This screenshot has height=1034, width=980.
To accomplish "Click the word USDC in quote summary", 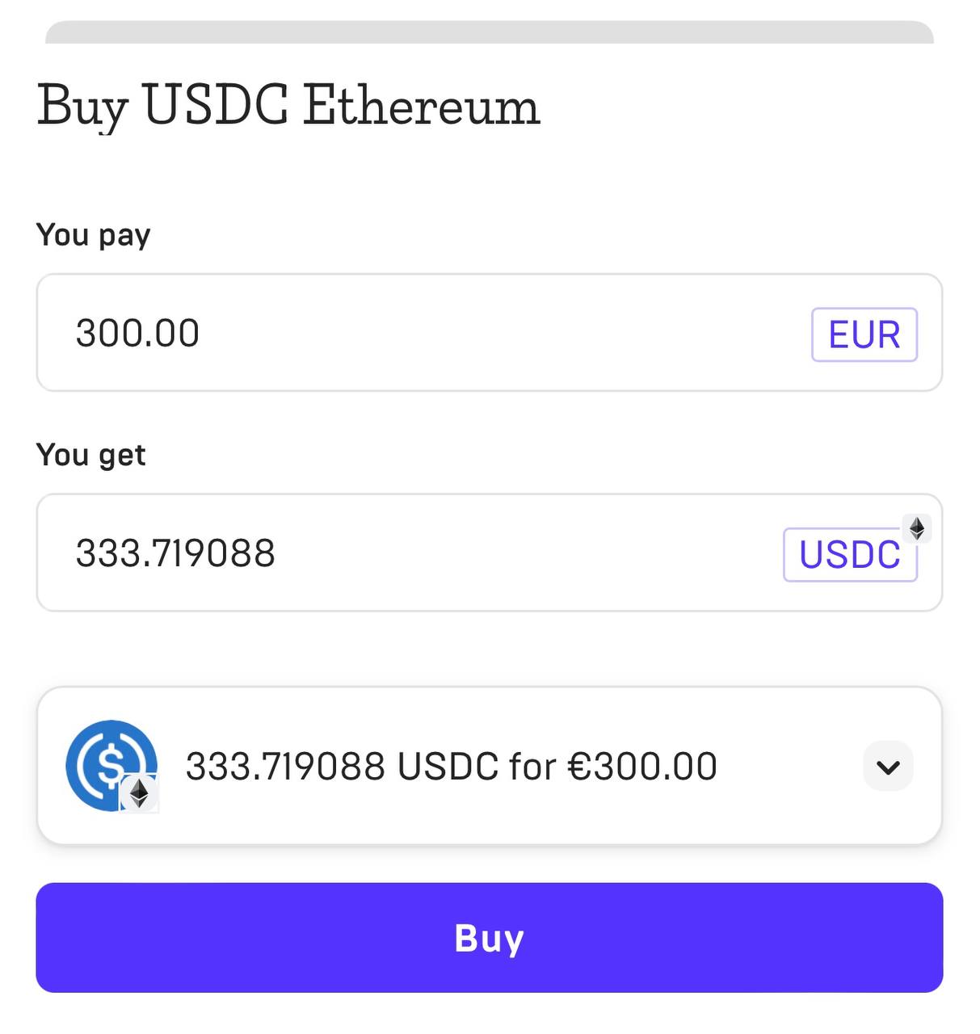I will click(x=448, y=767).
